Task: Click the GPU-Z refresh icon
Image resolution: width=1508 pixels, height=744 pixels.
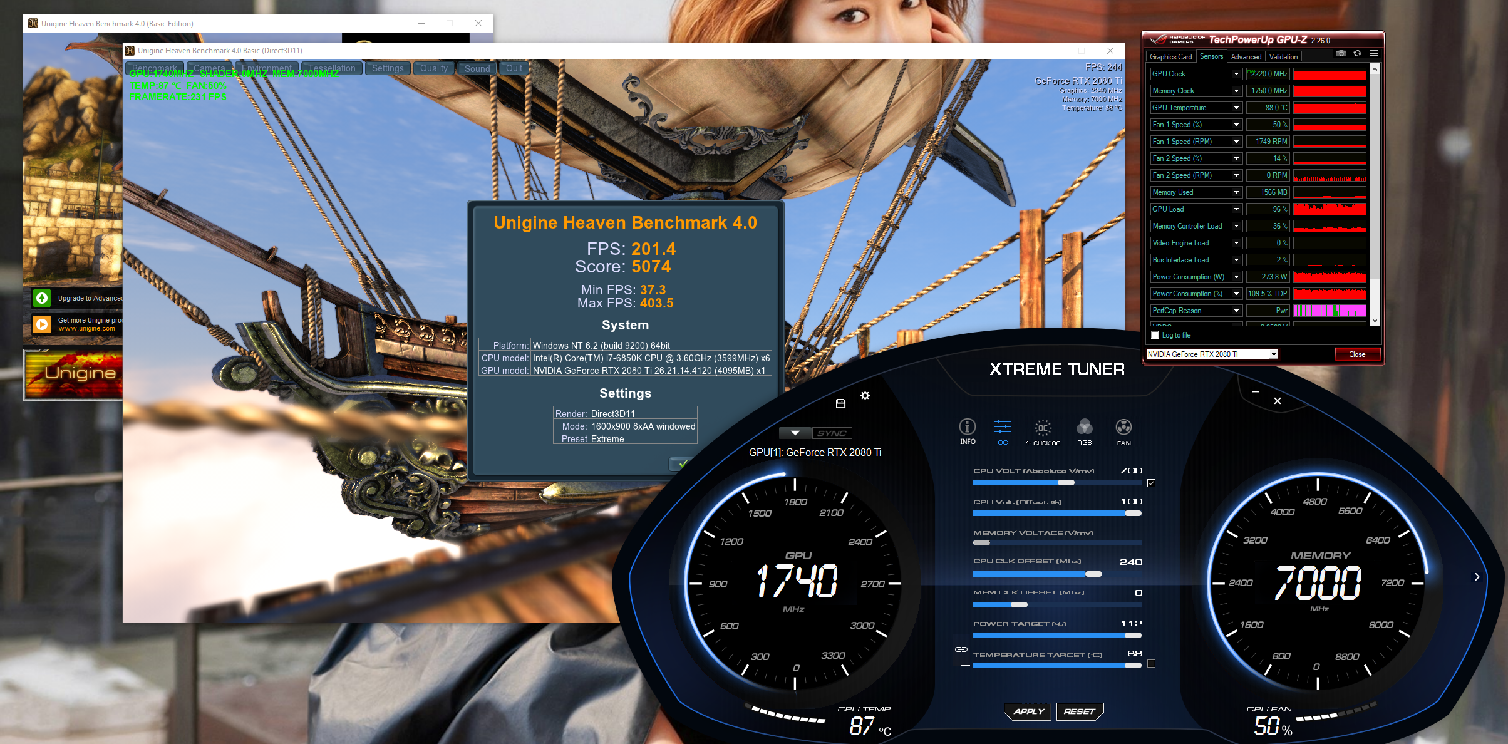Action: [x=1357, y=54]
